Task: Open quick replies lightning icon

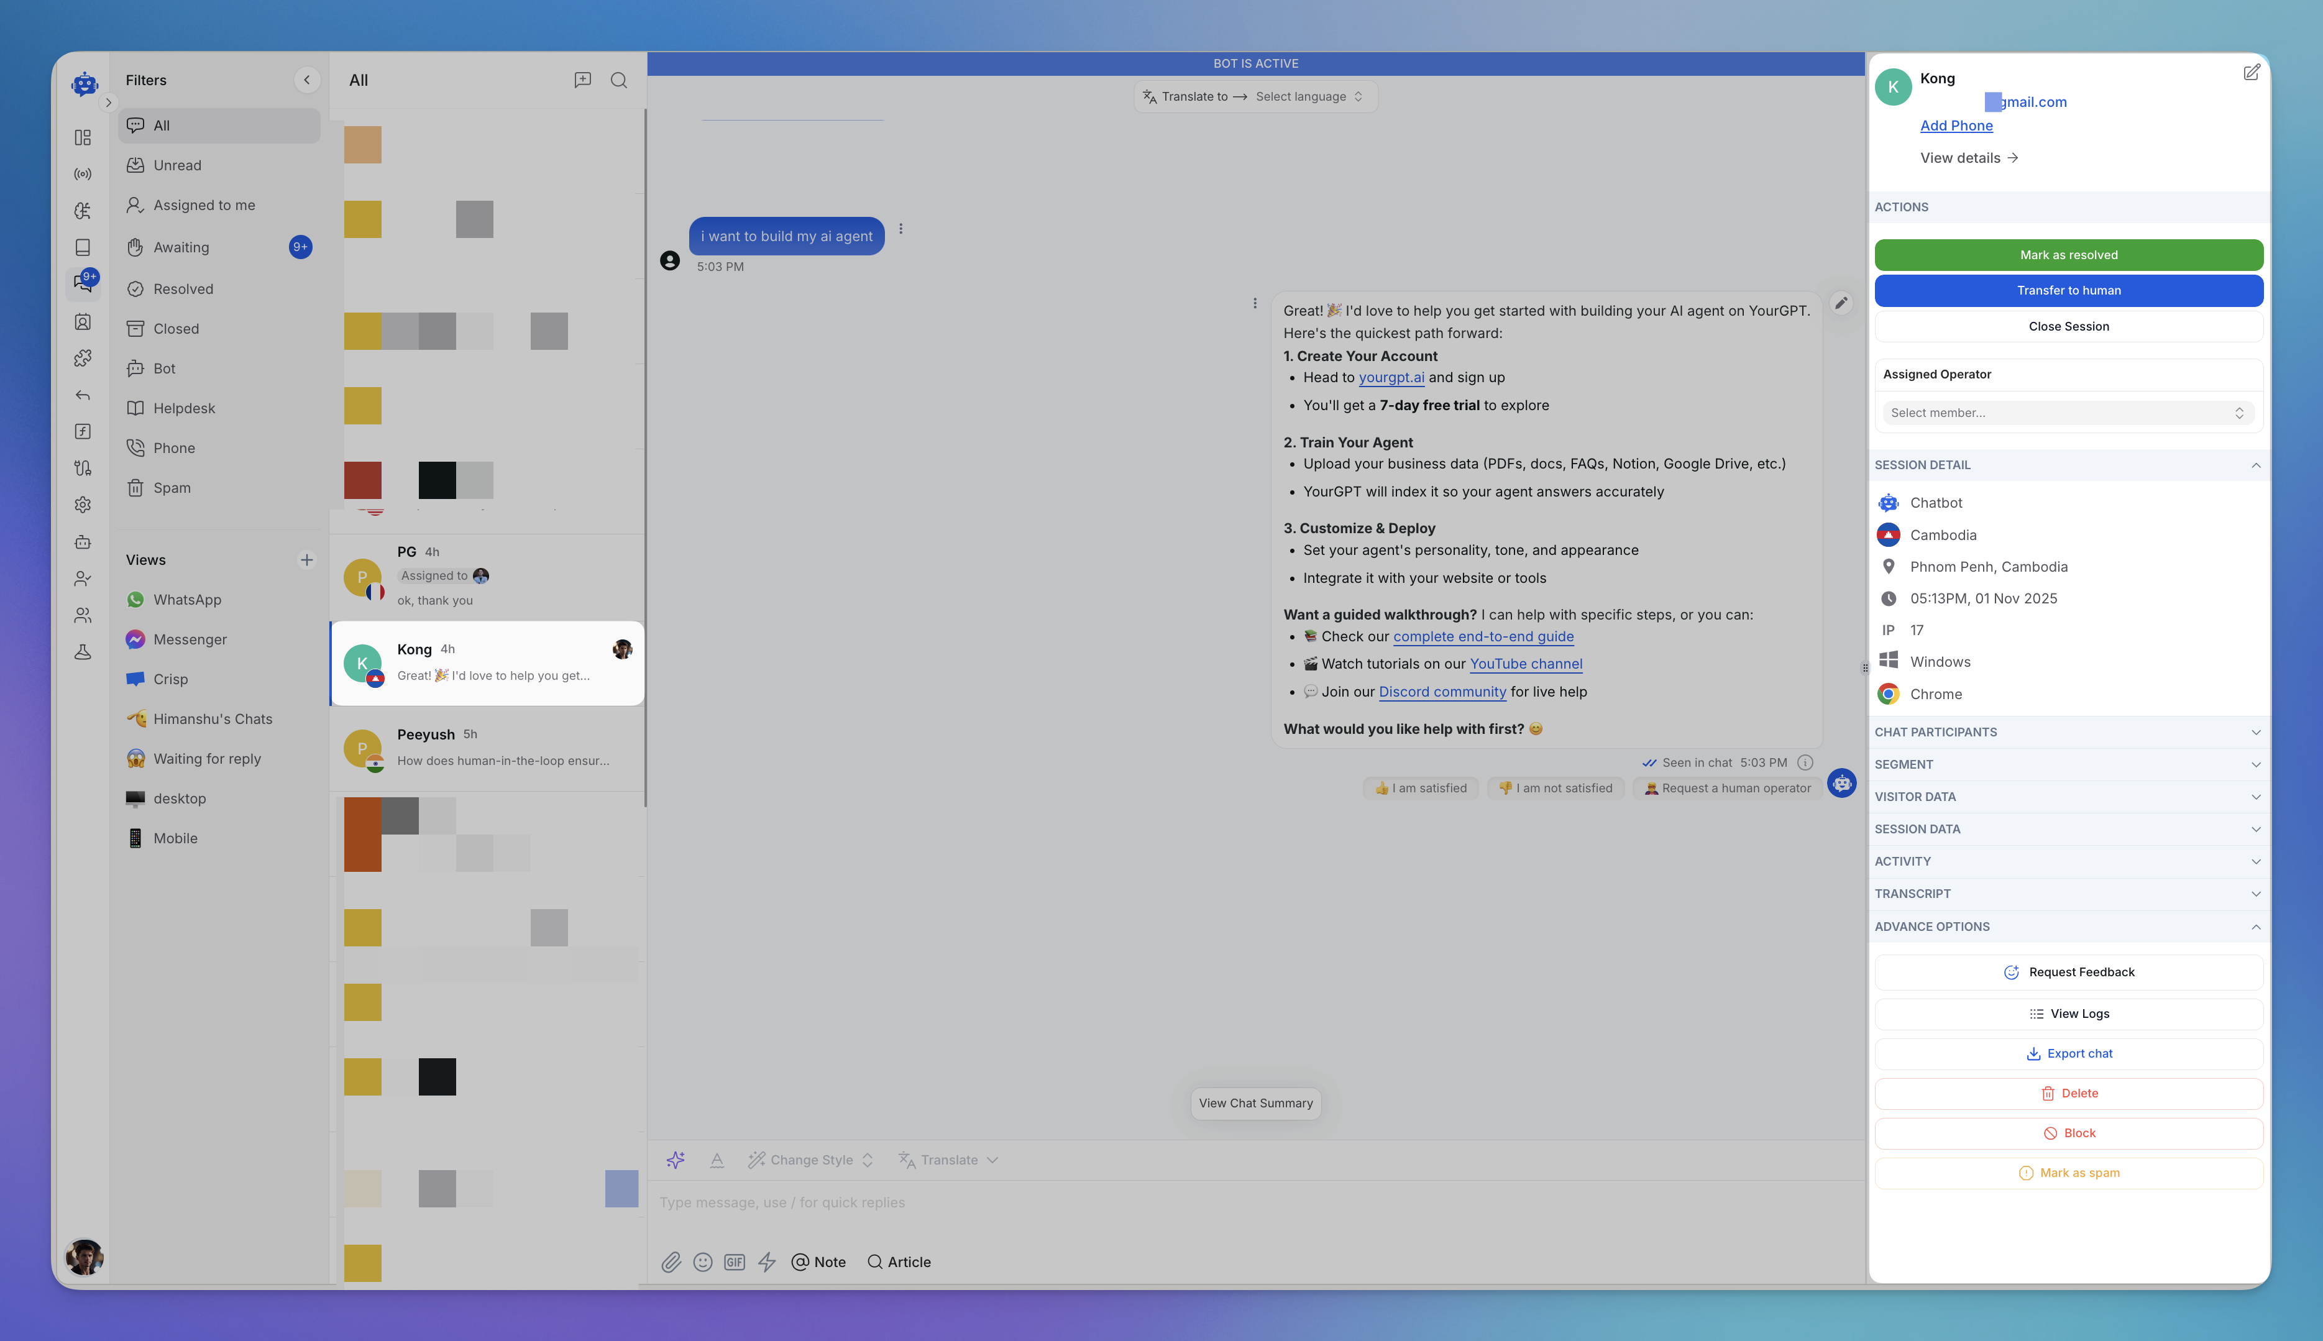Action: [766, 1262]
